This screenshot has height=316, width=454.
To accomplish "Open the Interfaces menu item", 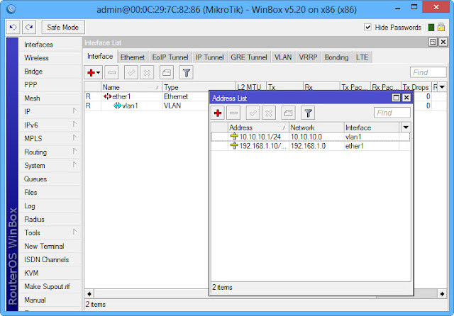I will [50, 45].
